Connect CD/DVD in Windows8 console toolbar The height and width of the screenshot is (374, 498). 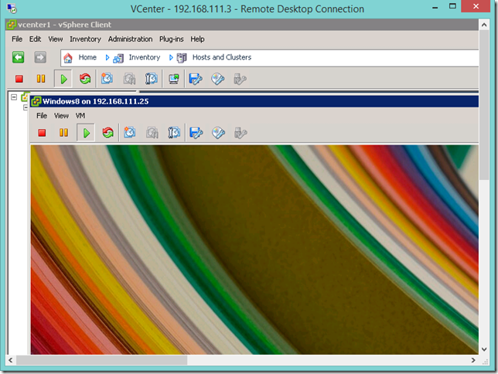coord(219,133)
